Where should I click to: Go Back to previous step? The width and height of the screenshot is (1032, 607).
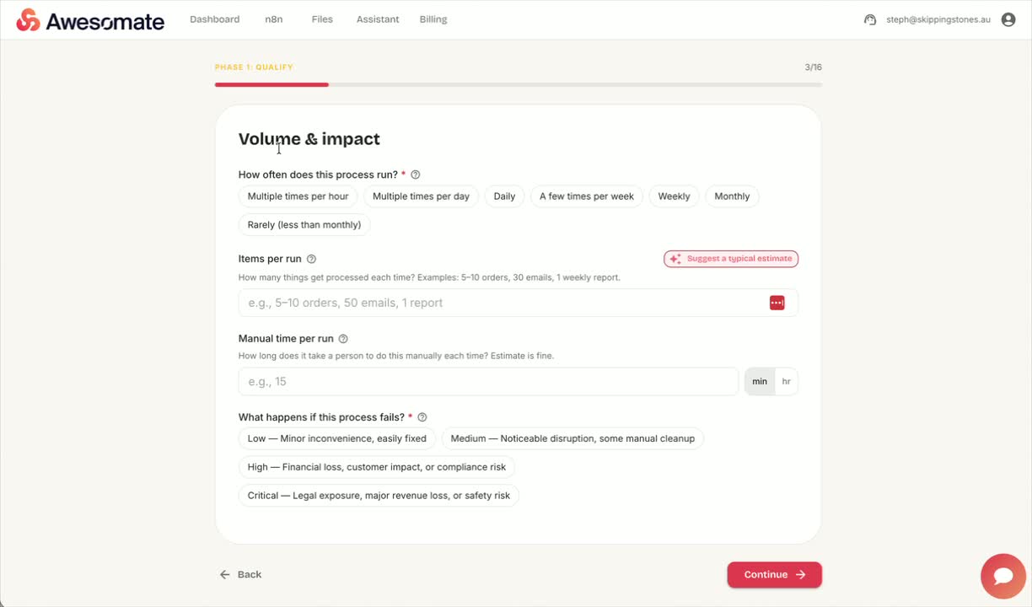240,575
